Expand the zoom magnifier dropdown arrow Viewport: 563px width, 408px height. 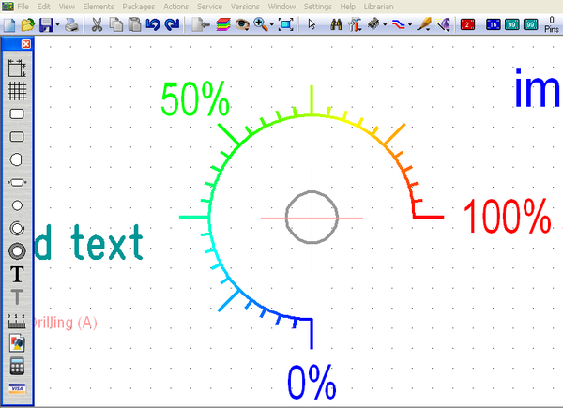click(272, 23)
